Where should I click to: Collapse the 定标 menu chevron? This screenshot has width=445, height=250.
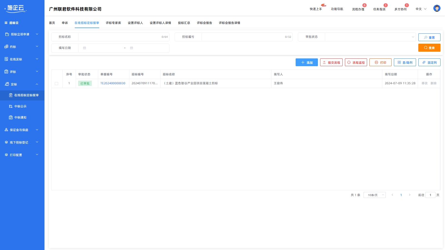pos(37,84)
